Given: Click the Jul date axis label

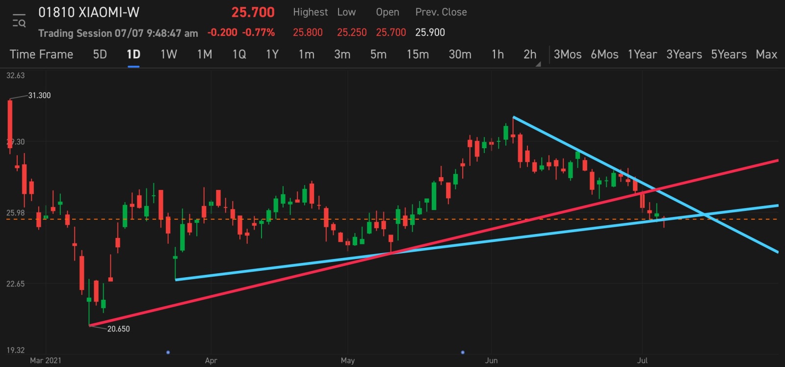Looking at the screenshot, I should [642, 361].
